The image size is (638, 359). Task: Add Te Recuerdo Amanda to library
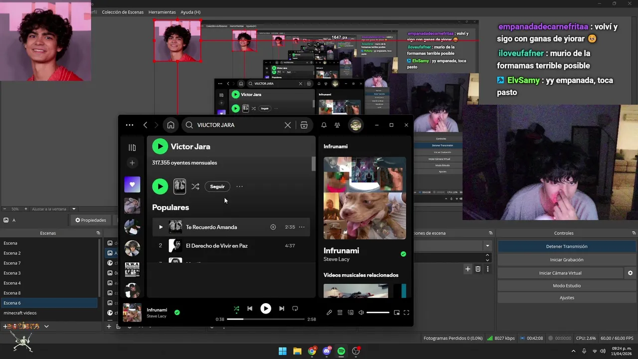tap(273, 227)
